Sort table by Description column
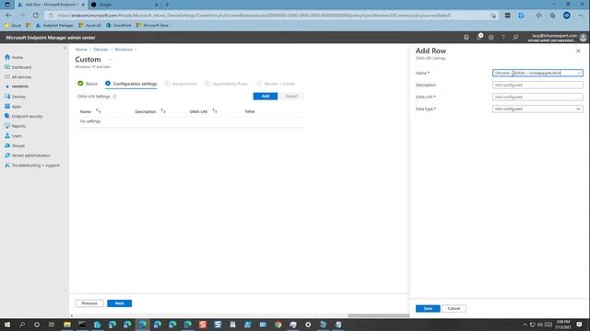Image resolution: width=590 pixels, height=331 pixels. click(150, 111)
